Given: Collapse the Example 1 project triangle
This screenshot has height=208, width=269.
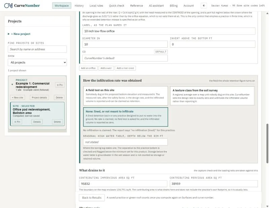Looking at the screenshot, I should (12, 84).
